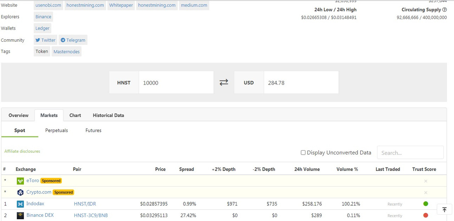Sort table by Pair column header
This screenshot has width=454, height=221.
77,169
